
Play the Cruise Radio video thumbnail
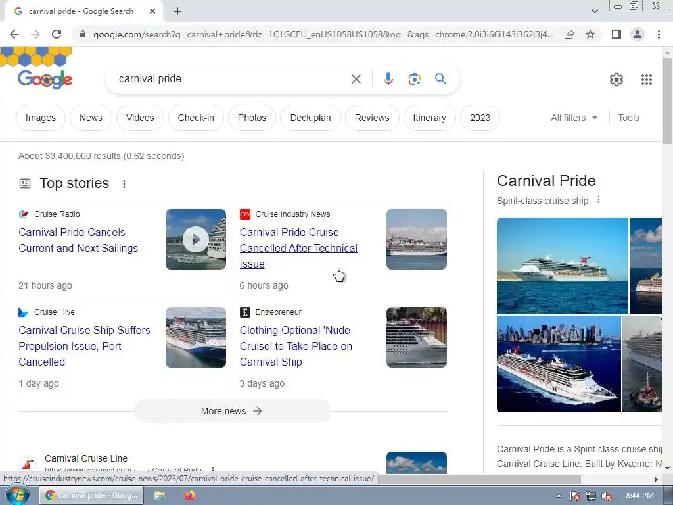click(196, 239)
